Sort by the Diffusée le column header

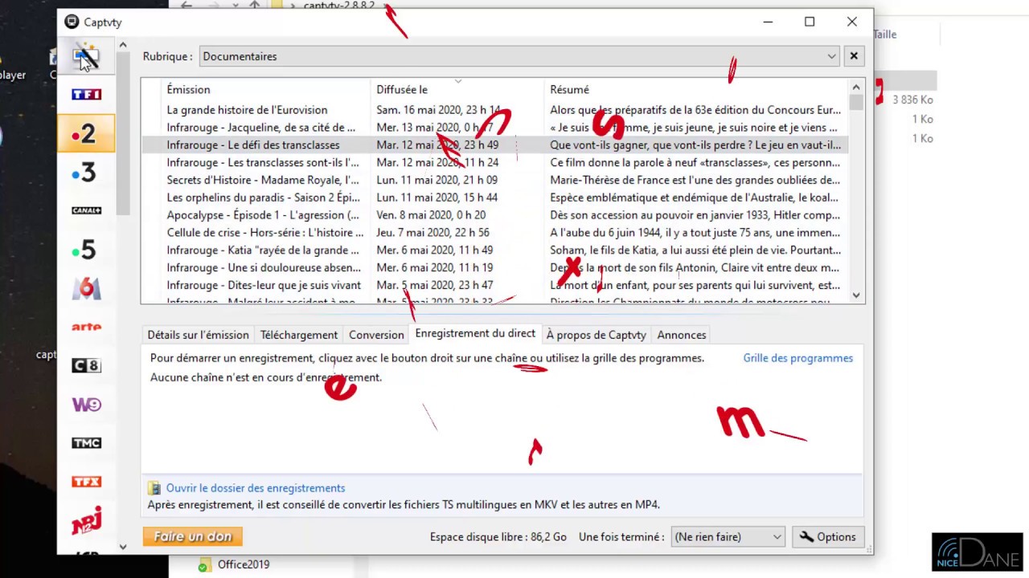coord(402,89)
